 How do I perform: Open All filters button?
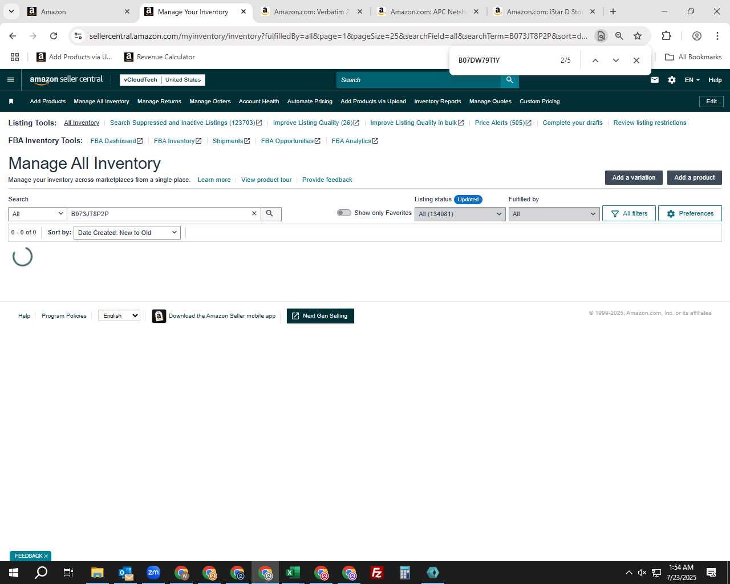tap(629, 213)
